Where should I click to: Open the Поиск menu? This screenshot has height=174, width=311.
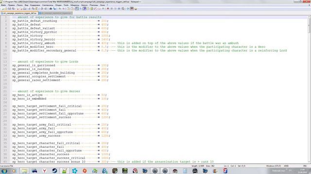[19, 5]
